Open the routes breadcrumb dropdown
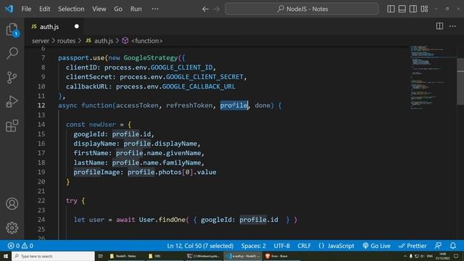 click(x=66, y=41)
